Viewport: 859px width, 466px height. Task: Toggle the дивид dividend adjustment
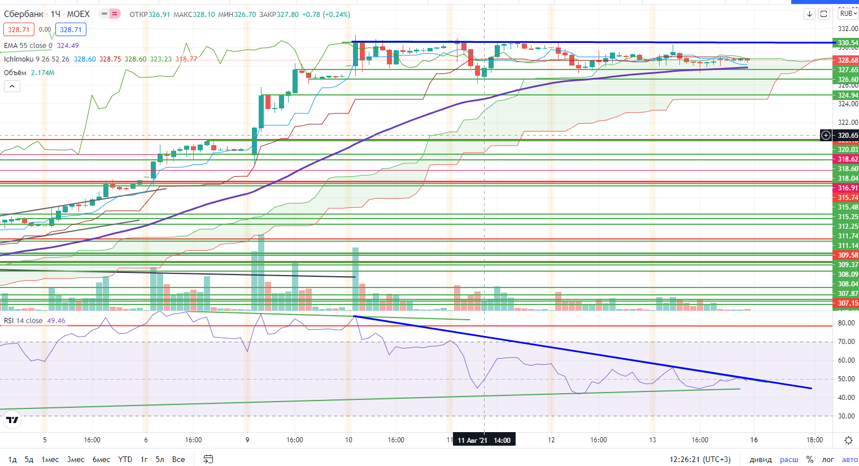coord(761,459)
